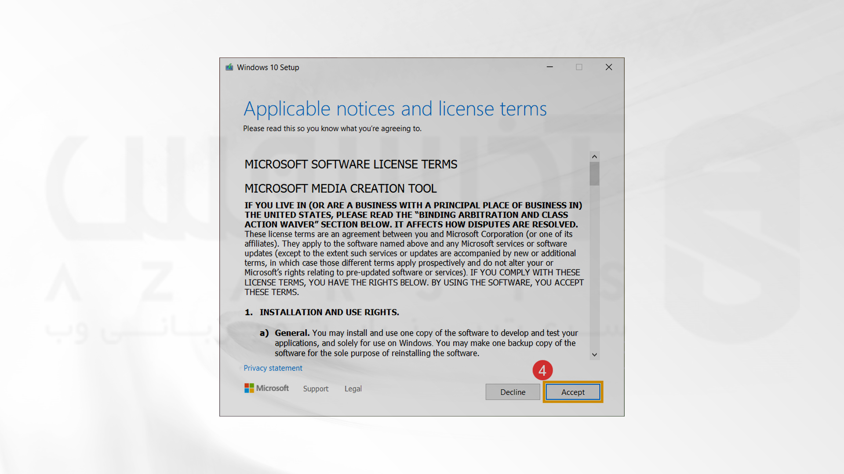The height and width of the screenshot is (474, 844).
Task: Open the Legal link
Action: [353, 388]
